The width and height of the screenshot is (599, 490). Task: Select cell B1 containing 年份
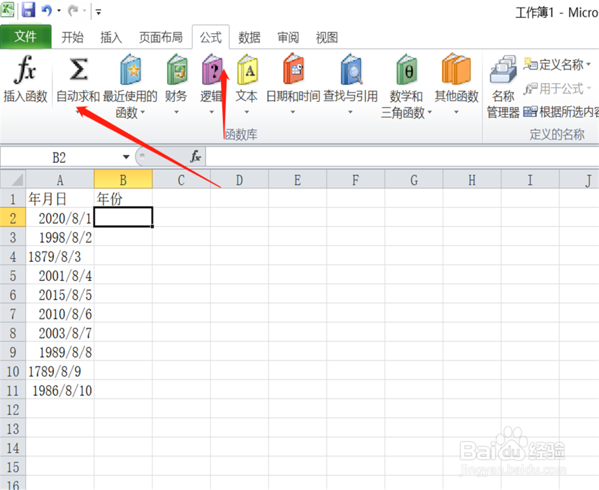pos(123,199)
